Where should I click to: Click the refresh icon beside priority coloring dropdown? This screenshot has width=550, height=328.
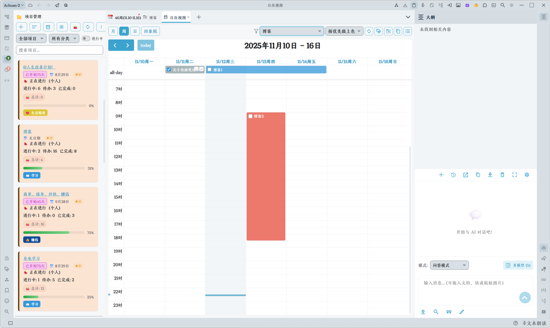(x=369, y=31)
